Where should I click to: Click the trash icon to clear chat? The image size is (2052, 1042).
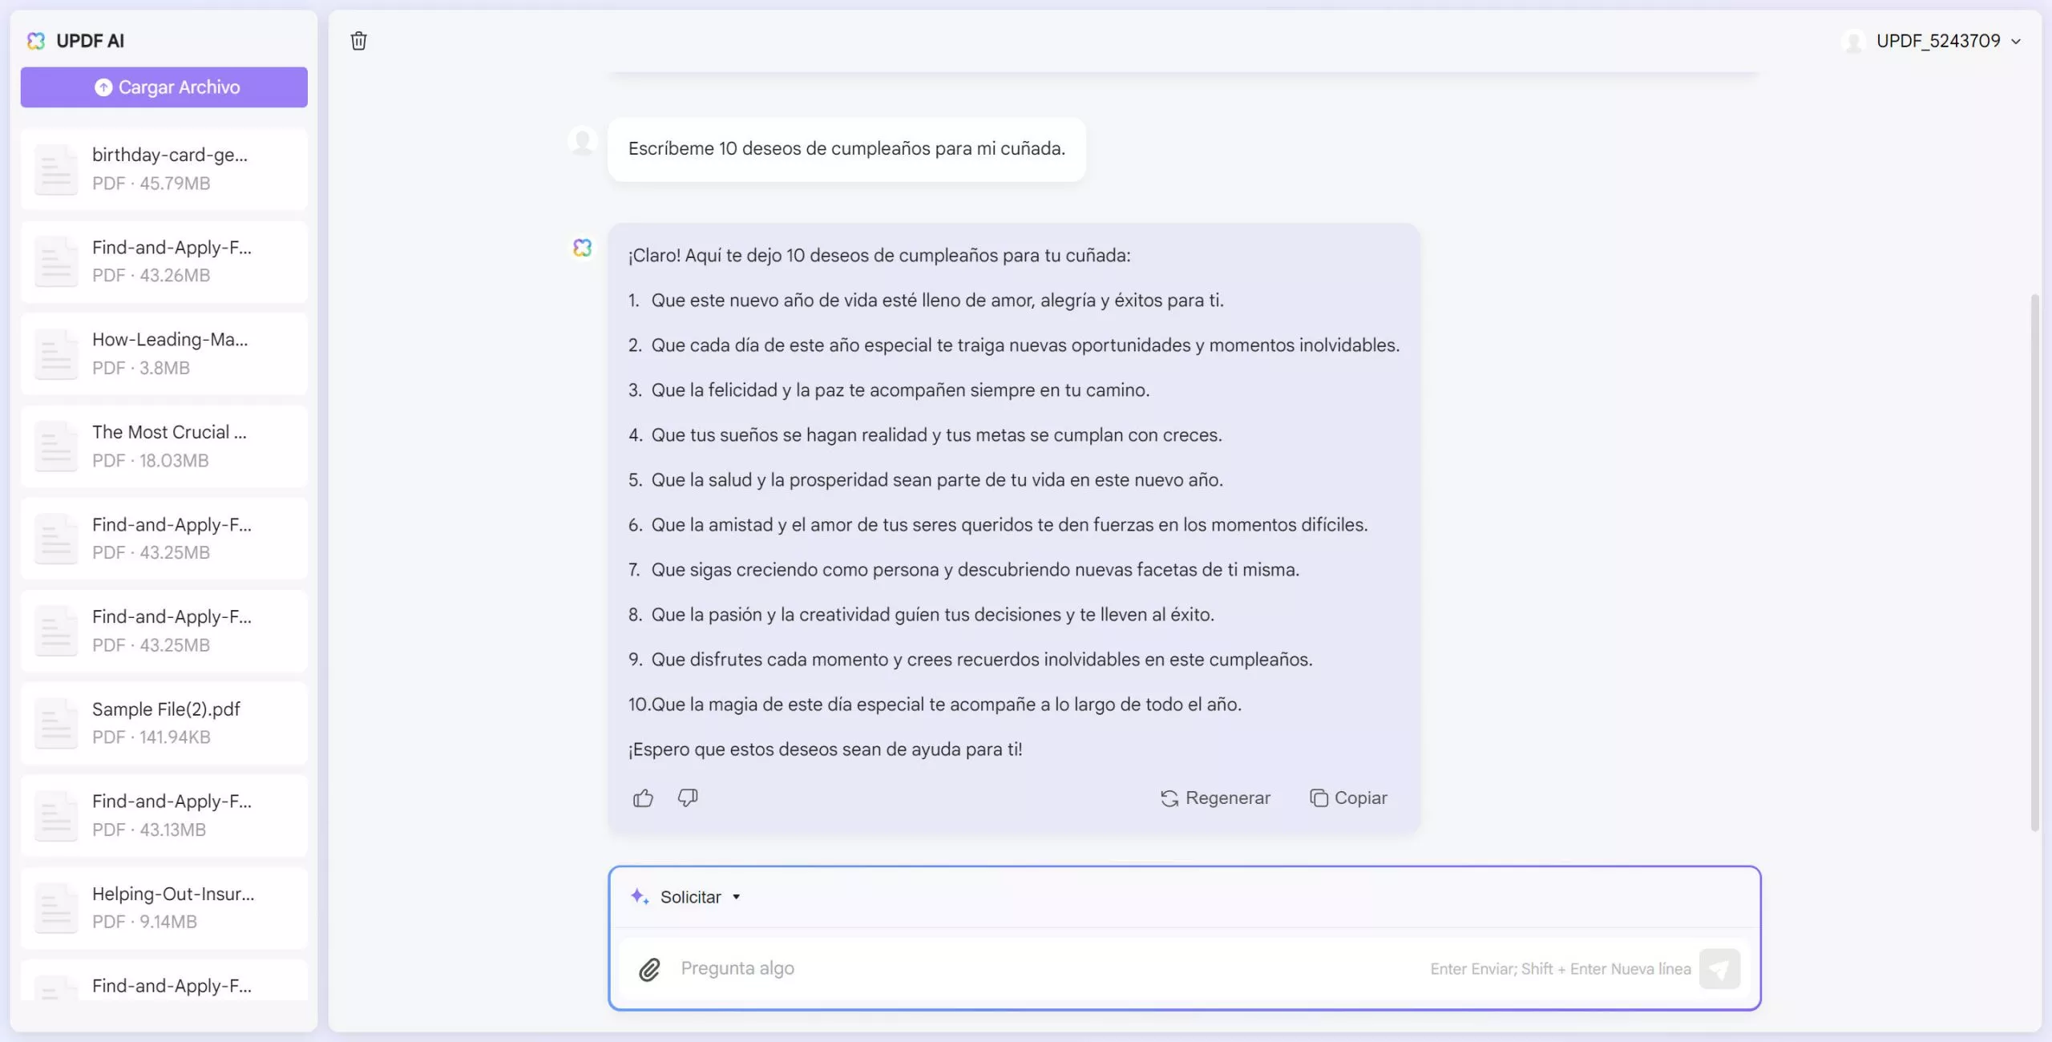[x=358, y=41]
